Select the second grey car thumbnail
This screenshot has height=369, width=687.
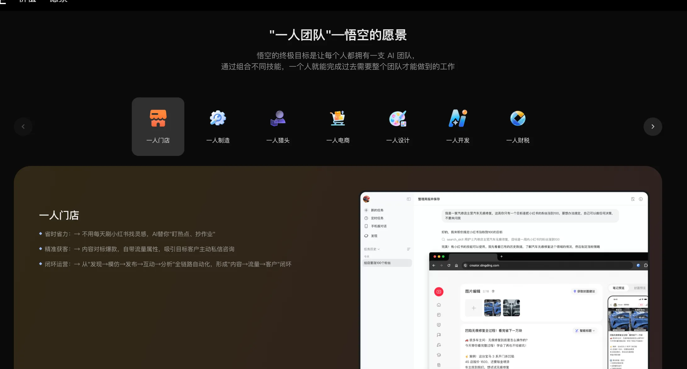click(511, 308)
